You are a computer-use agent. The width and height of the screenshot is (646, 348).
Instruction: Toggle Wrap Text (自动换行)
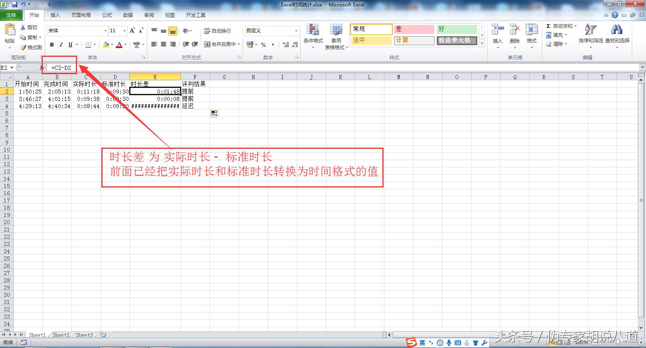pyautogui.click(x=217, y=31)
